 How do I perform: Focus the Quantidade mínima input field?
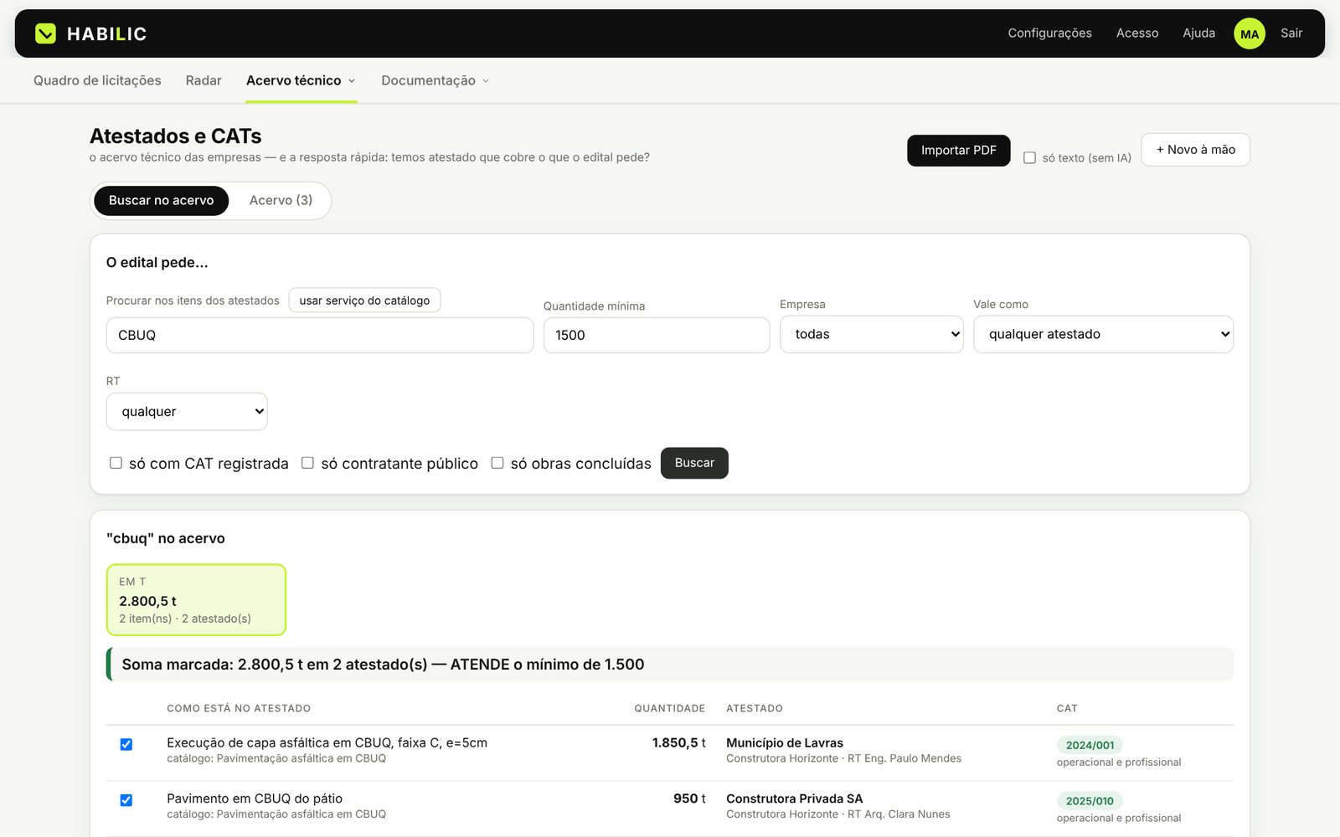[657, 335]
